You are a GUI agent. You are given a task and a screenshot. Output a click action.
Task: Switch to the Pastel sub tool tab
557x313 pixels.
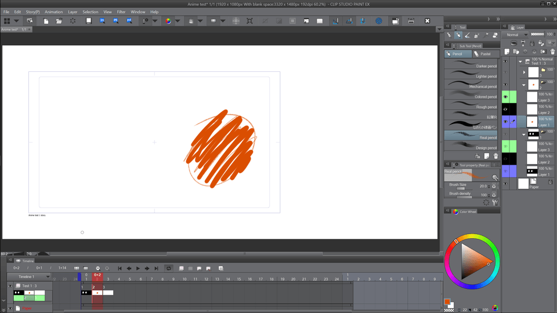485,54
